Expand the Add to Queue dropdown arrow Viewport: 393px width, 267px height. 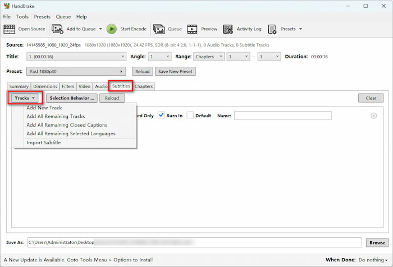[x=100, y=29]
